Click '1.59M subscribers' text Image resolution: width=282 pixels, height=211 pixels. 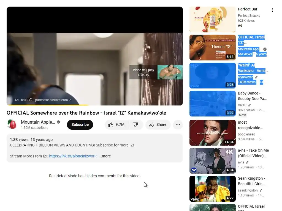pos(34,128)
